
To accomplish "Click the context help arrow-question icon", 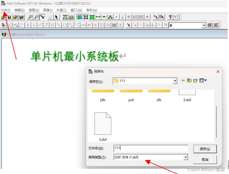I will 176,17.
